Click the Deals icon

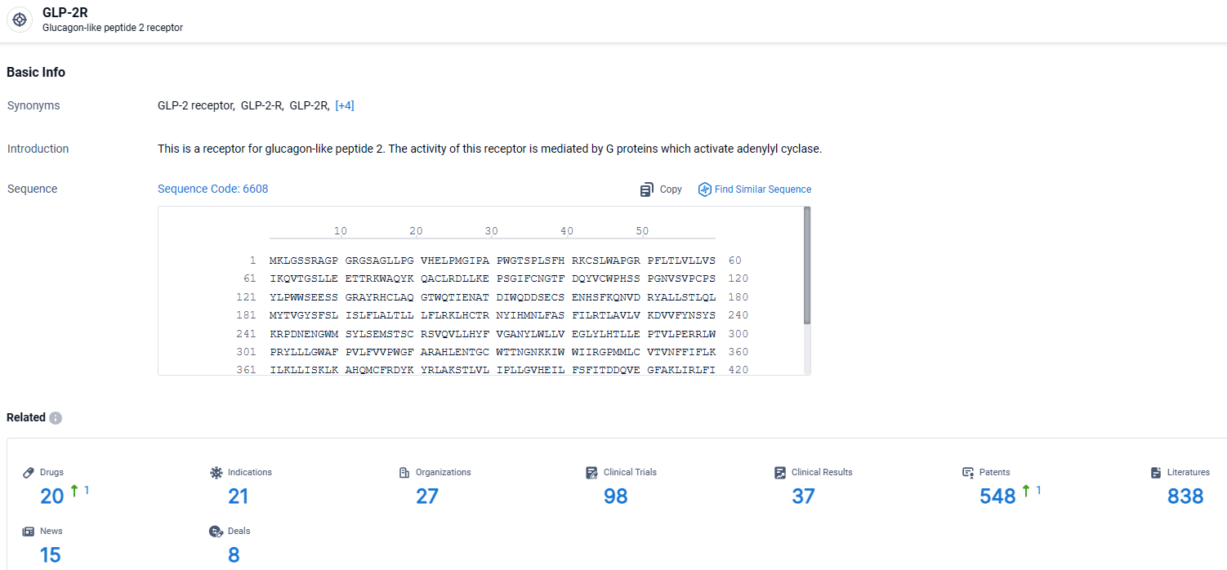tap(216, 532)
